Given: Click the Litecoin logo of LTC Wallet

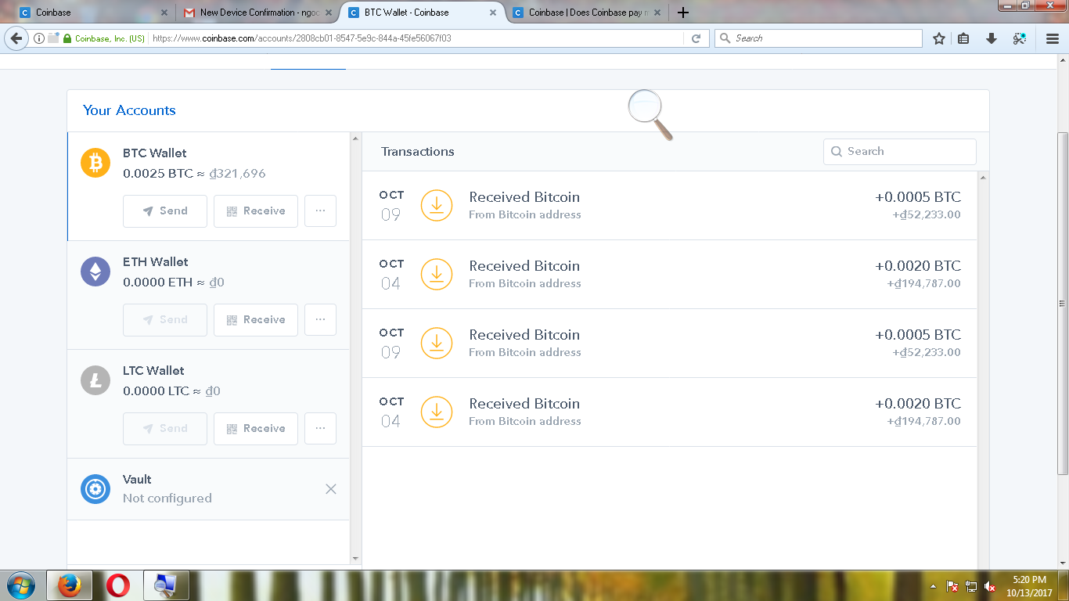Looking at the screenshot, I should tap(95, 380).
